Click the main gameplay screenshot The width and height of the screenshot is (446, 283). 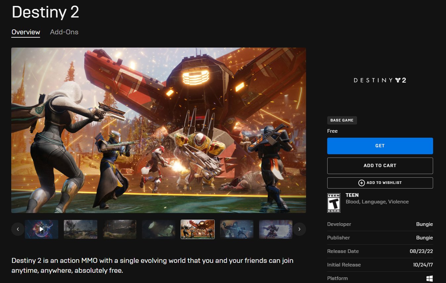(158, 130)
